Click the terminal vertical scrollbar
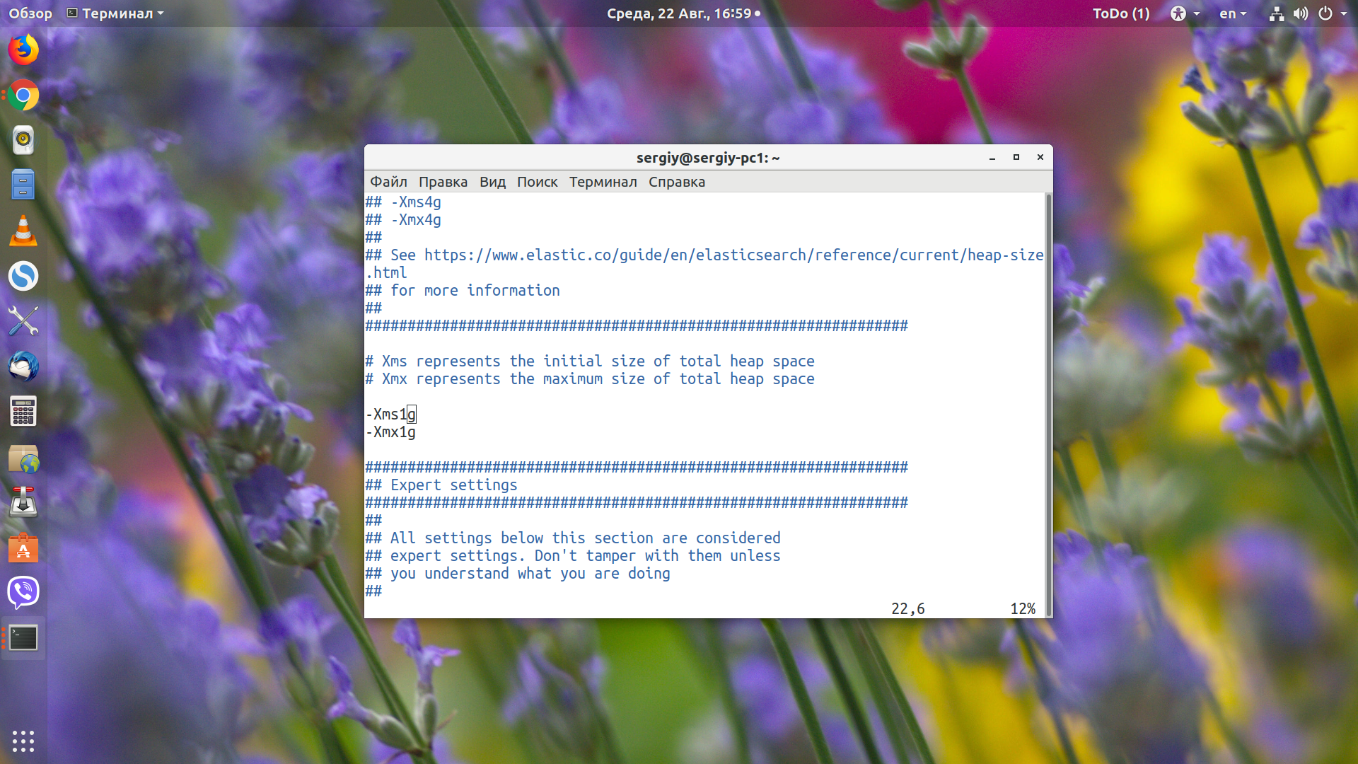Image resolution: width=1358 pixels, height=764 pixels. click(x=1048, y=405)
